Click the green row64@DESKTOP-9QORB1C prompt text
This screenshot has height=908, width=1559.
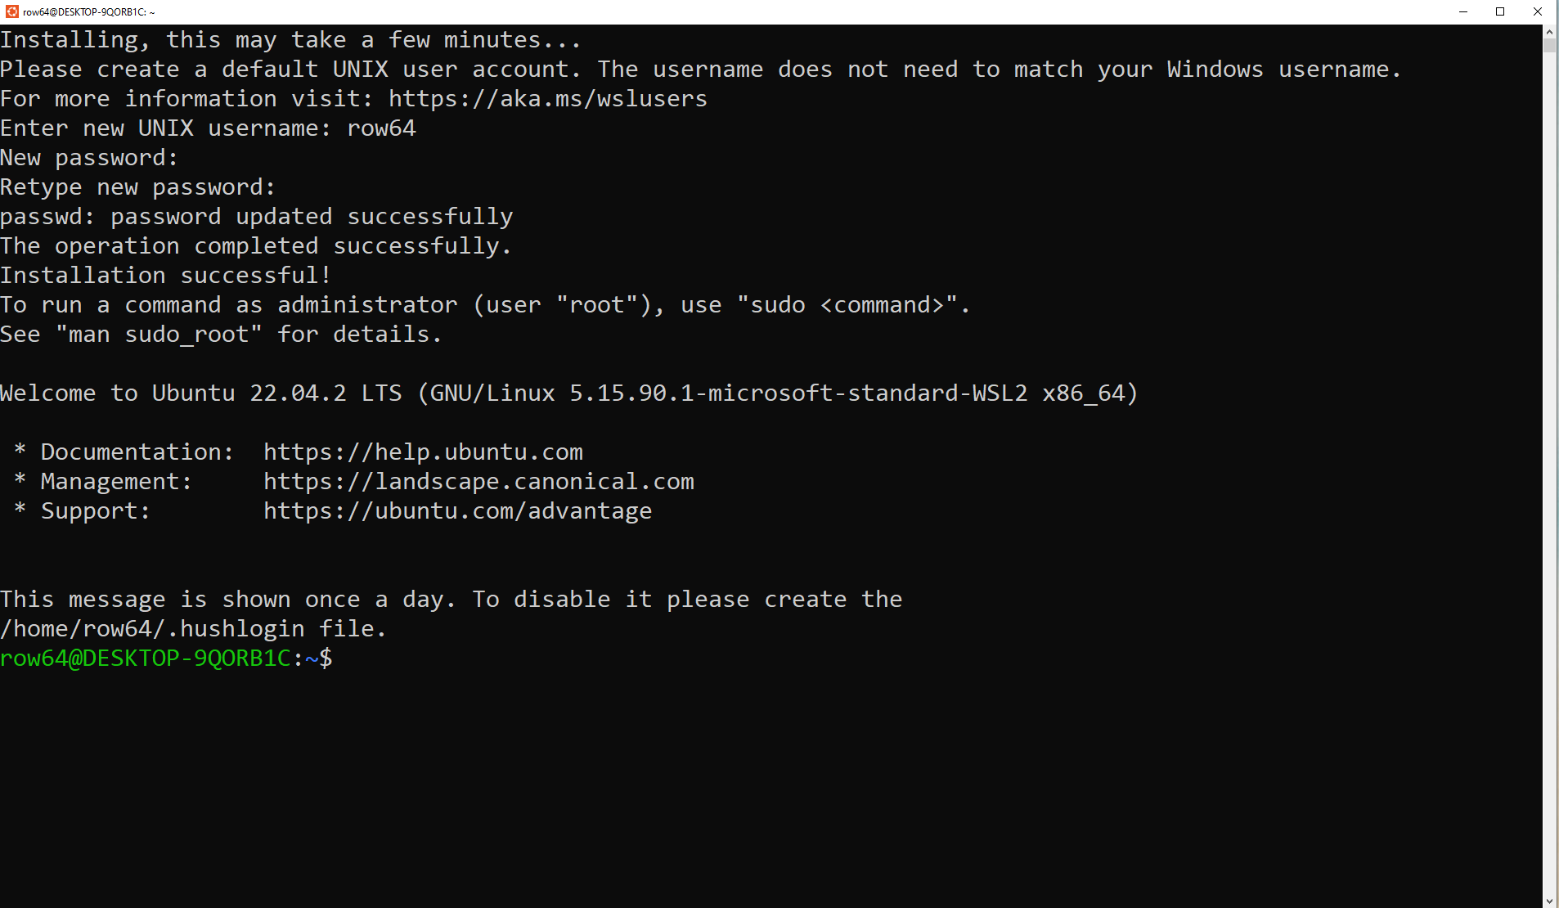[x=146, y=659]
